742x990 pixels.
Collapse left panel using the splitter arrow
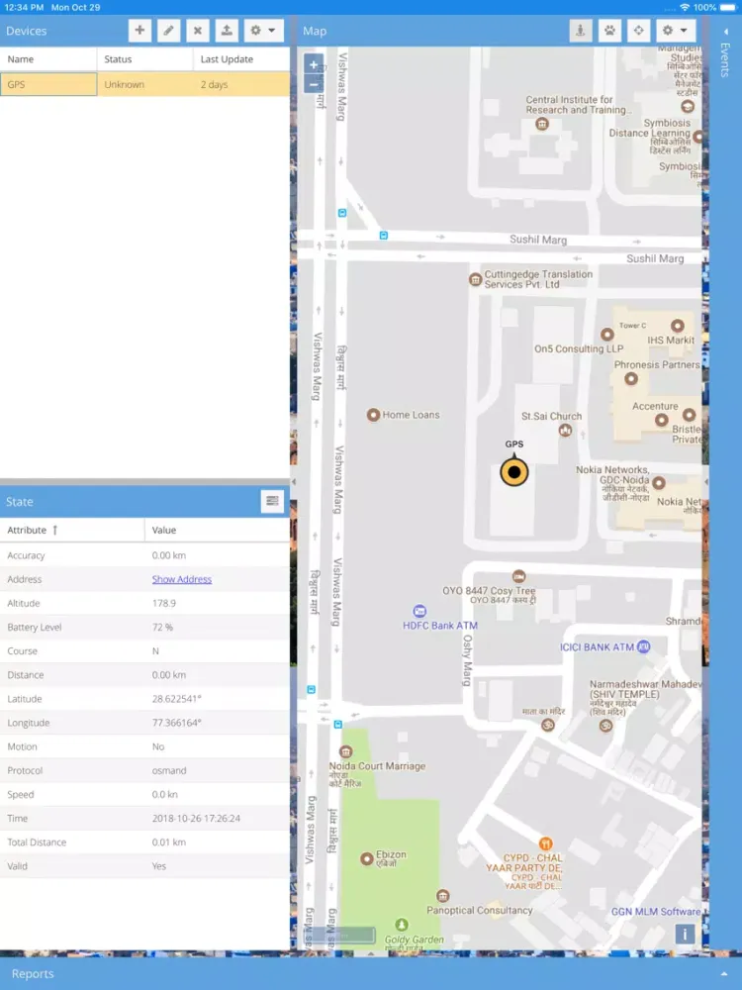[x=294, y=482]
